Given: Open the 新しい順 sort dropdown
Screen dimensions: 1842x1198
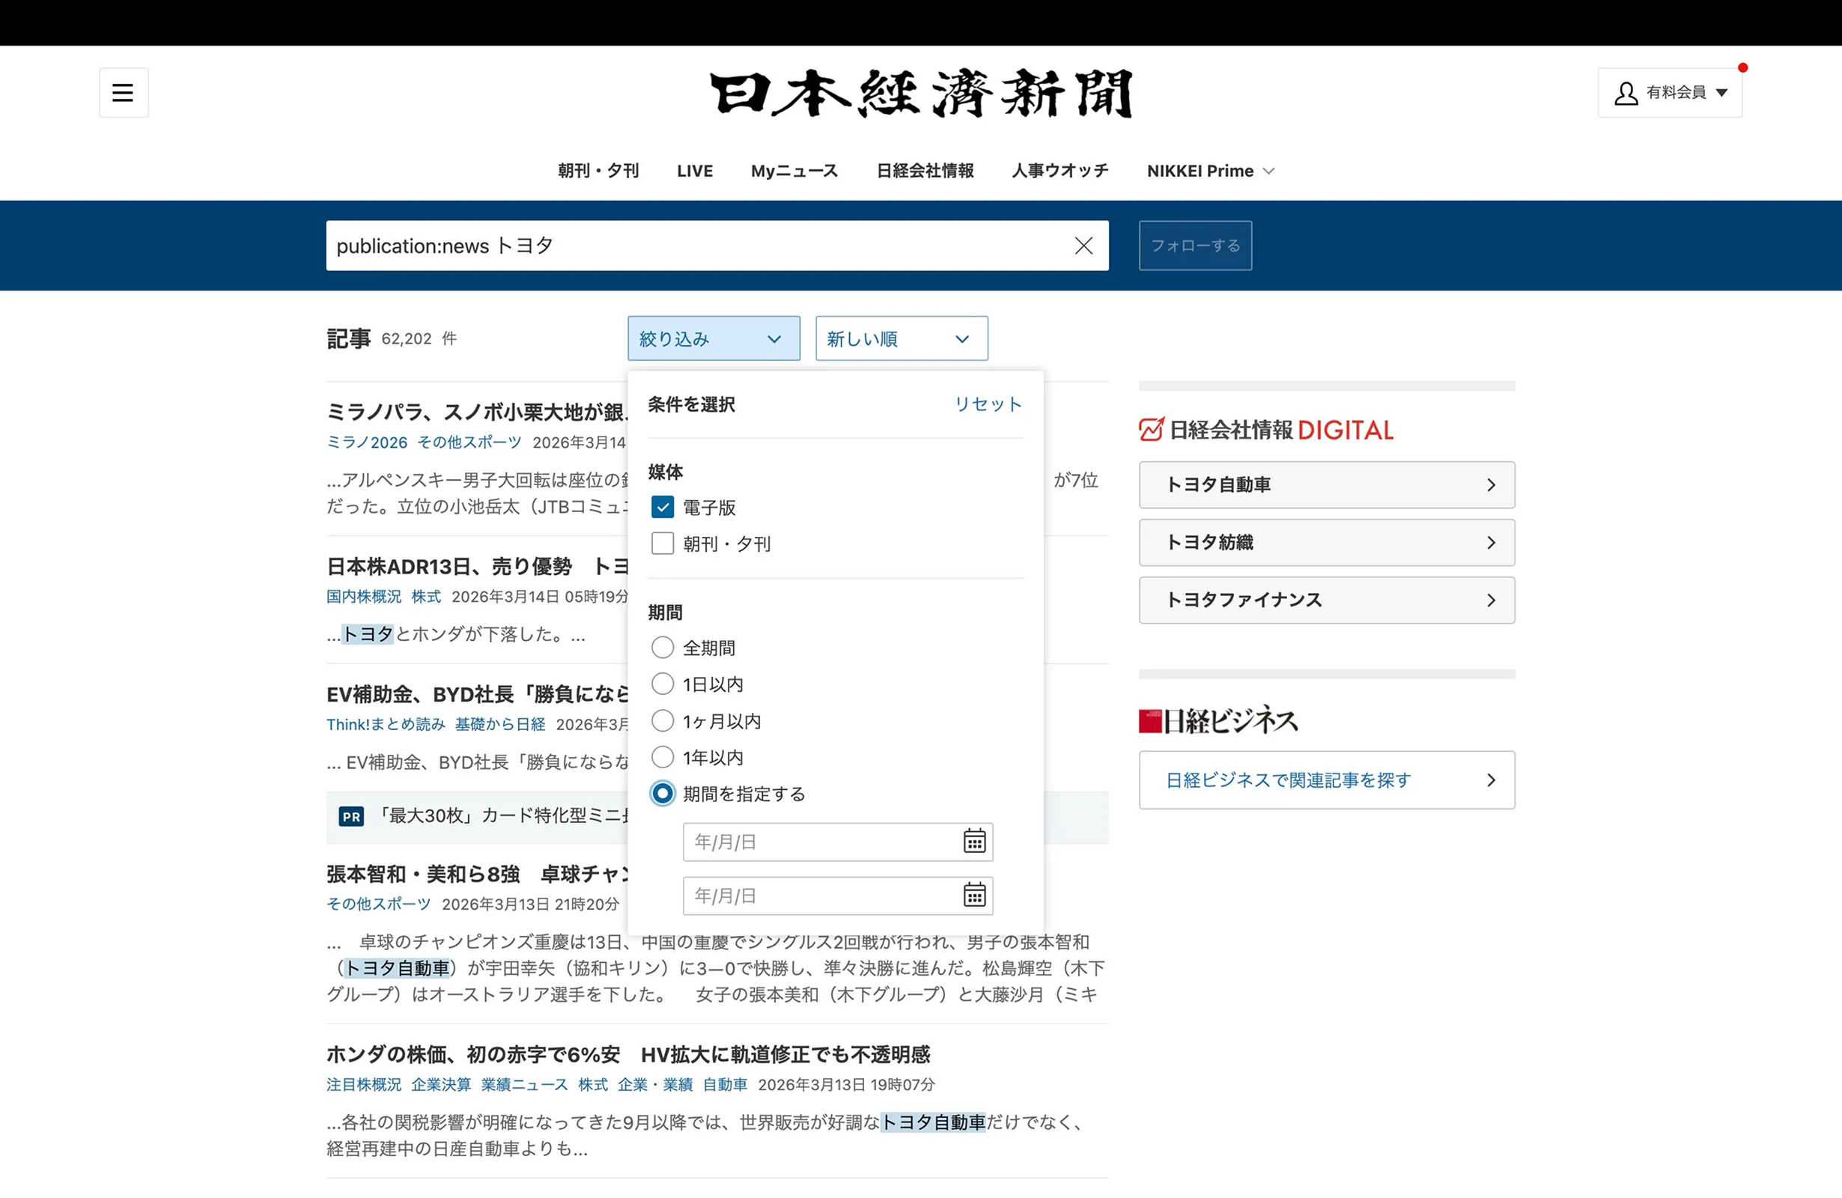Looking at the screenshot, I should [902, 338].
